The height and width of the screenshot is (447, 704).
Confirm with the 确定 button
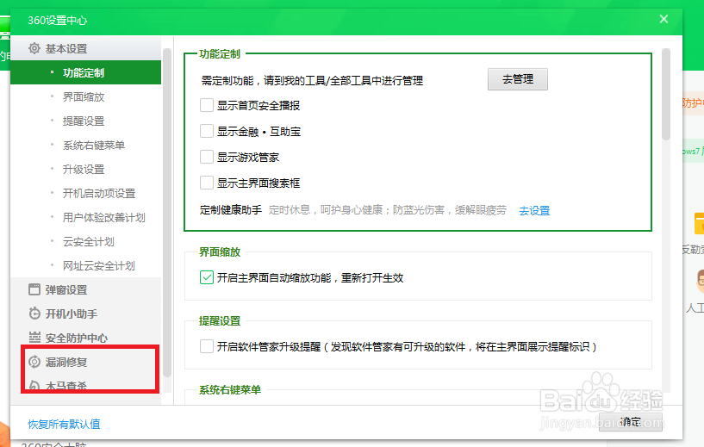click(x=631, y=422)
